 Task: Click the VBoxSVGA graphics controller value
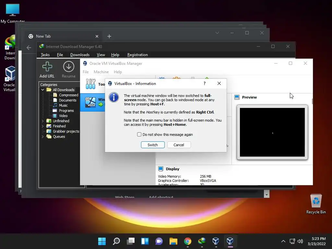point(208,181)
